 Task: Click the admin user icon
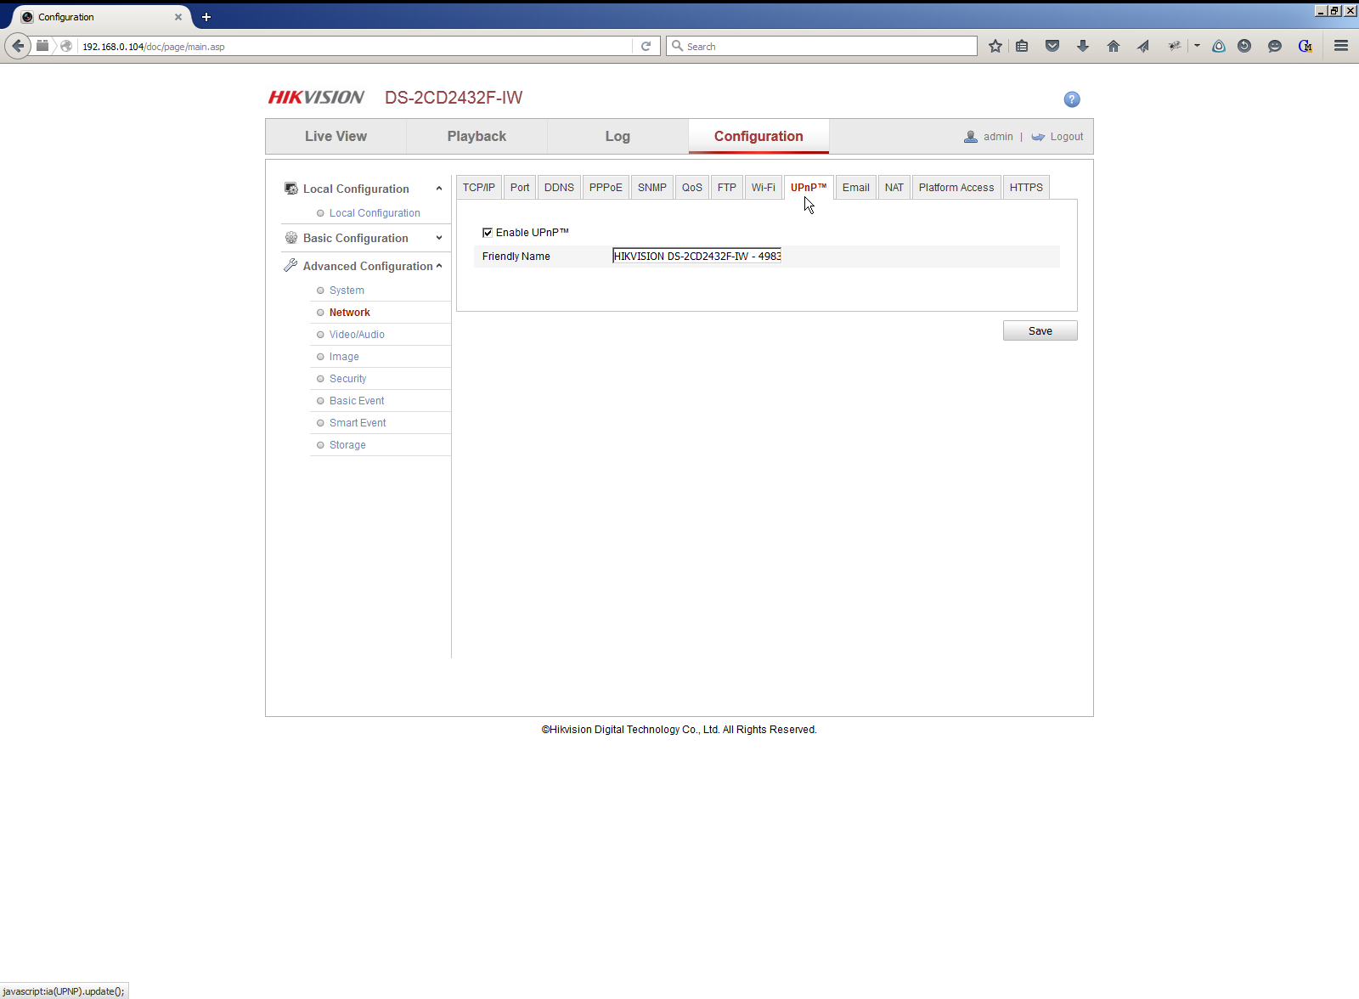point(971,137)
